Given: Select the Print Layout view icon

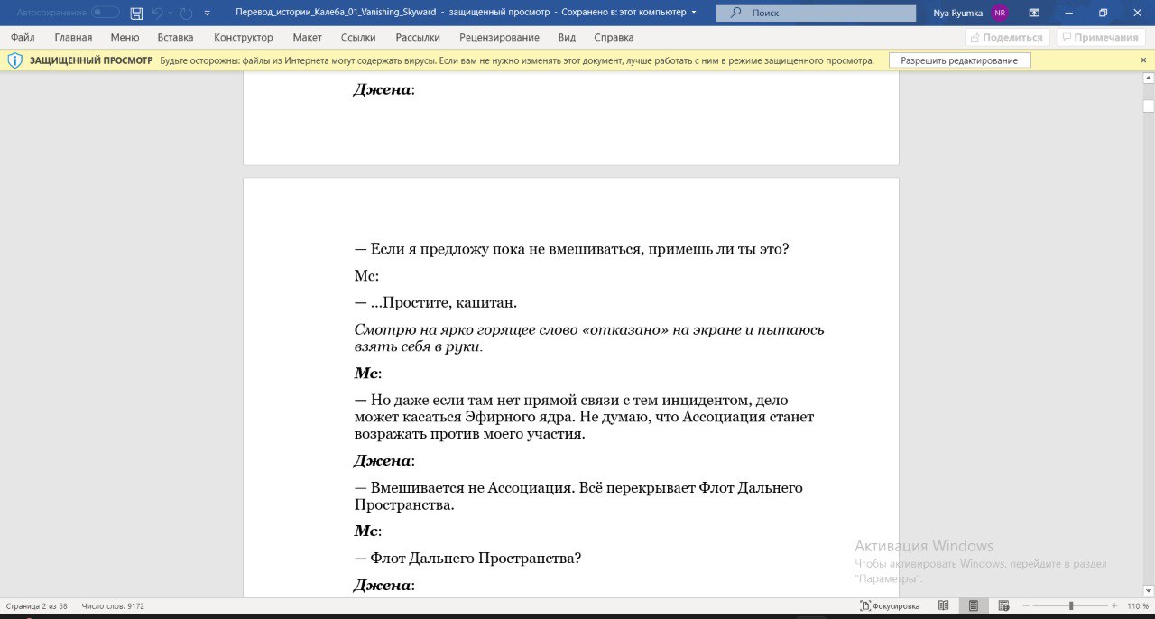Looking at the screenshot, I should coord(973,606).
